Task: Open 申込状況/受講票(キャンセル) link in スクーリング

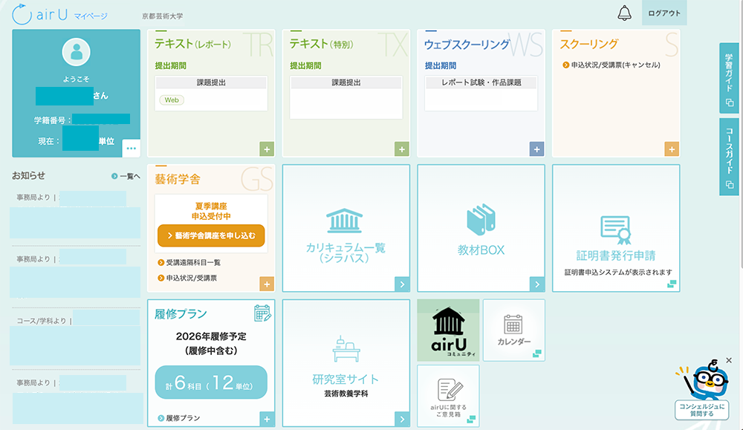Action: click(611, 65)
